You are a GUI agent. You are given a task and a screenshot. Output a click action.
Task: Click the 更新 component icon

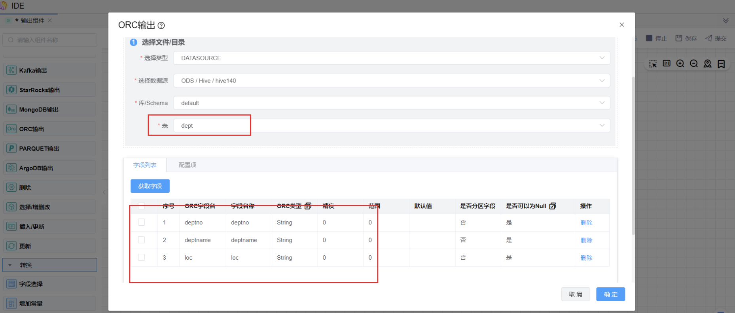11,246
